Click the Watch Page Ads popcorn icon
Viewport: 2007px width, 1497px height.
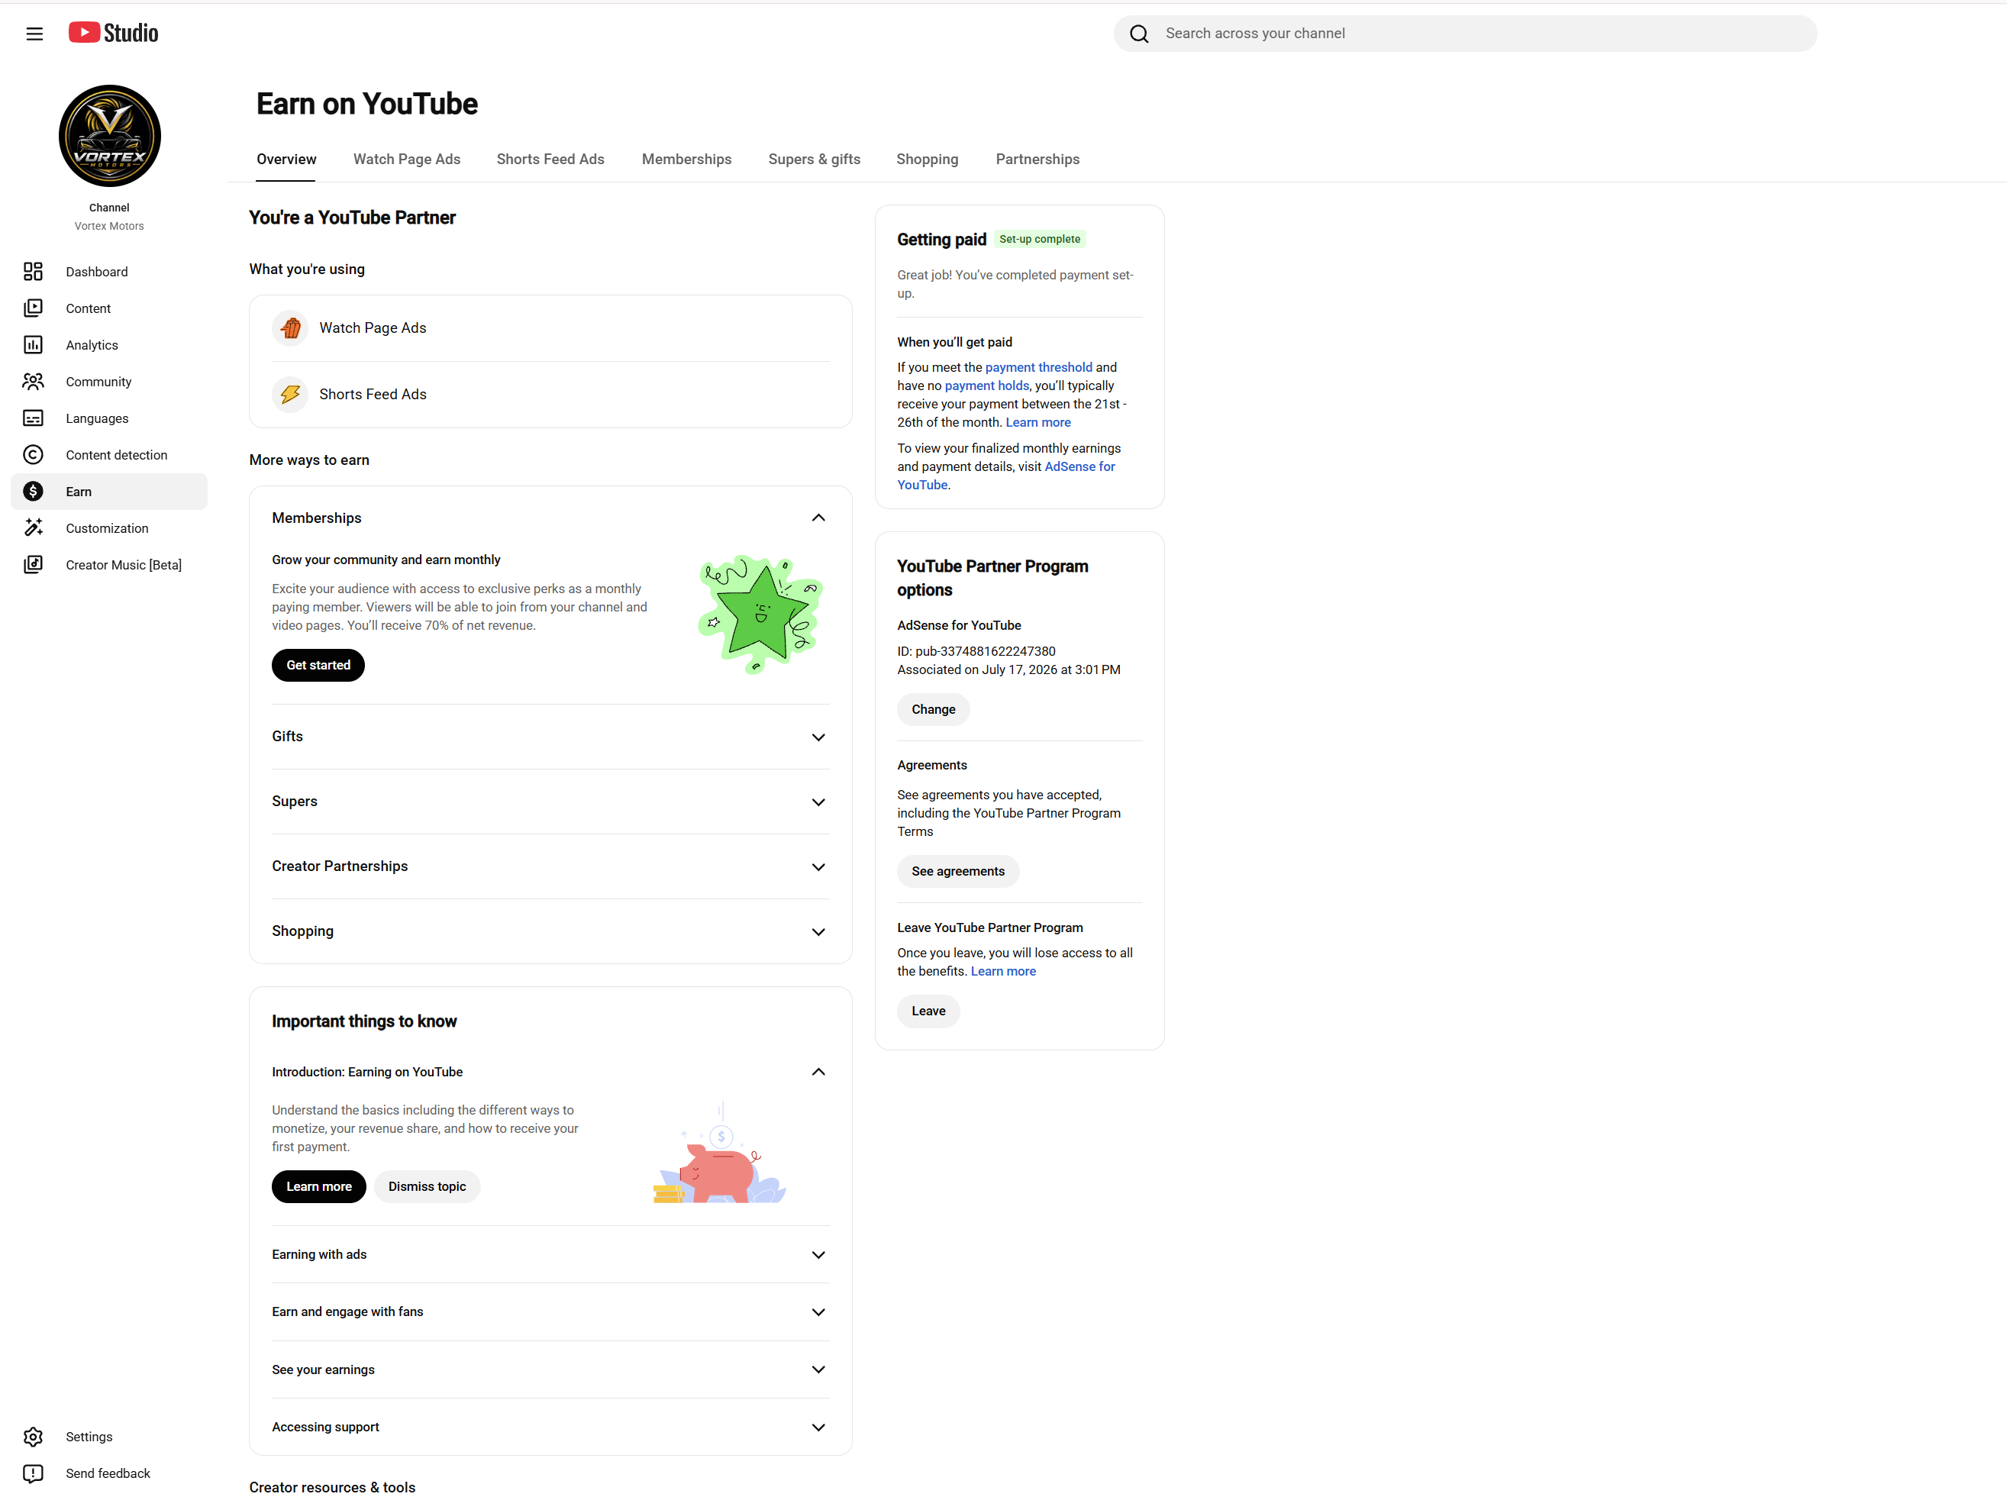coord(290,328)
